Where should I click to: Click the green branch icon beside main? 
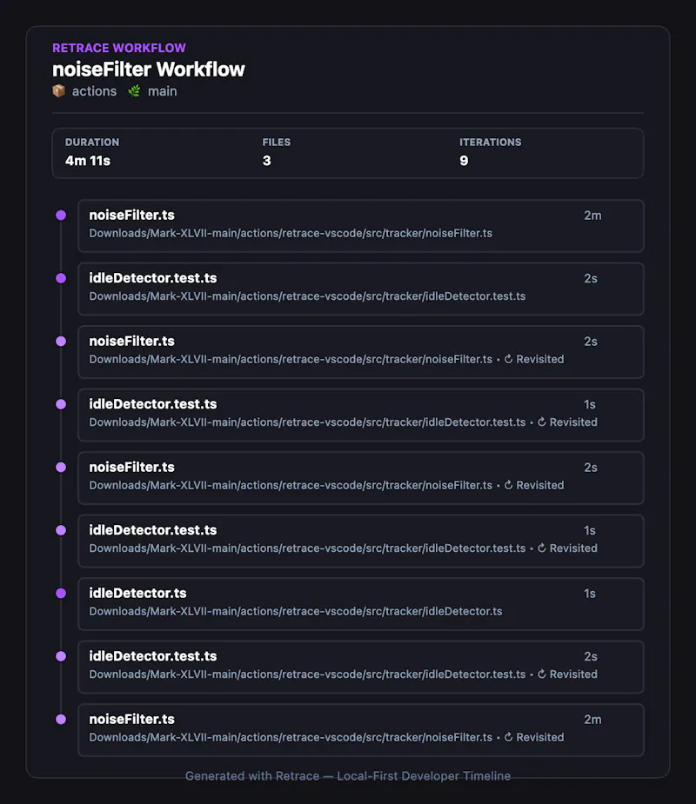point(135,91)
